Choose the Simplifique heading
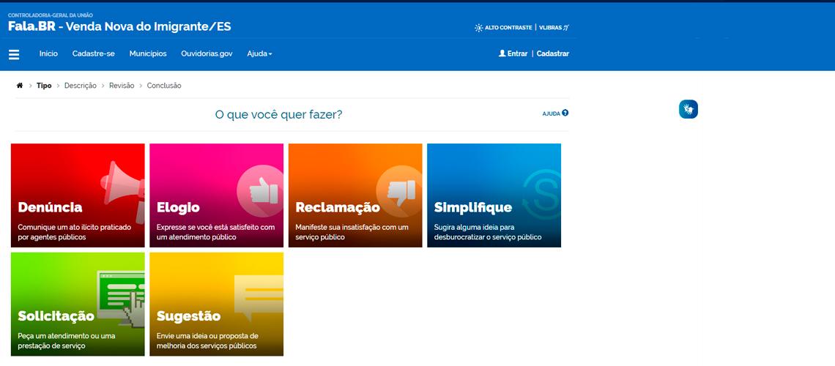The width and height of the screenshot is (835, 366). [473, 207]
